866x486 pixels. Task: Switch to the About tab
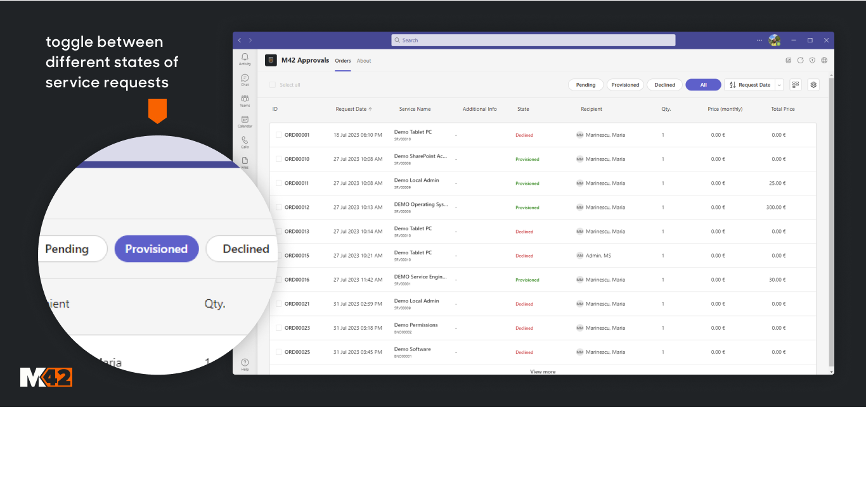point(364,61)
